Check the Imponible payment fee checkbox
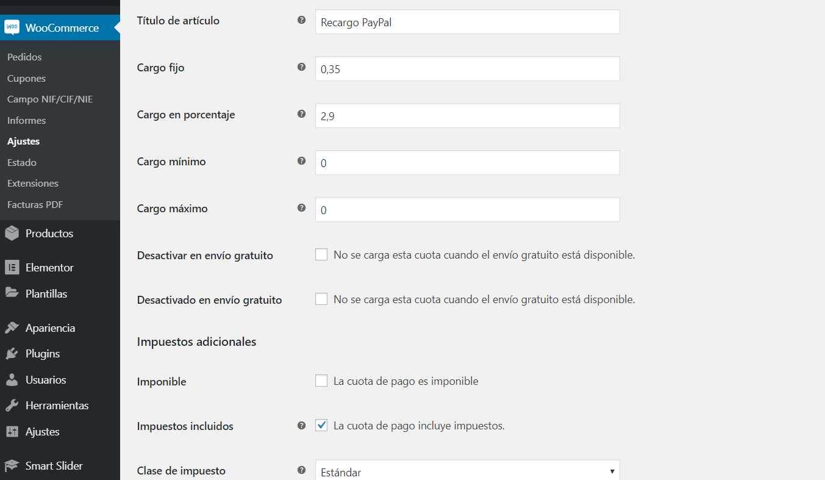Screen dimensions: 825x480 pyautogui.click(x=321, y=381)
